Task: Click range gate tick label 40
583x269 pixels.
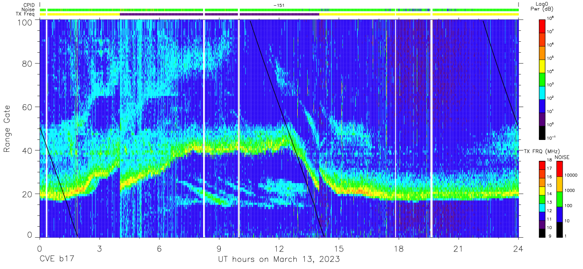Action: pos(27,150)
